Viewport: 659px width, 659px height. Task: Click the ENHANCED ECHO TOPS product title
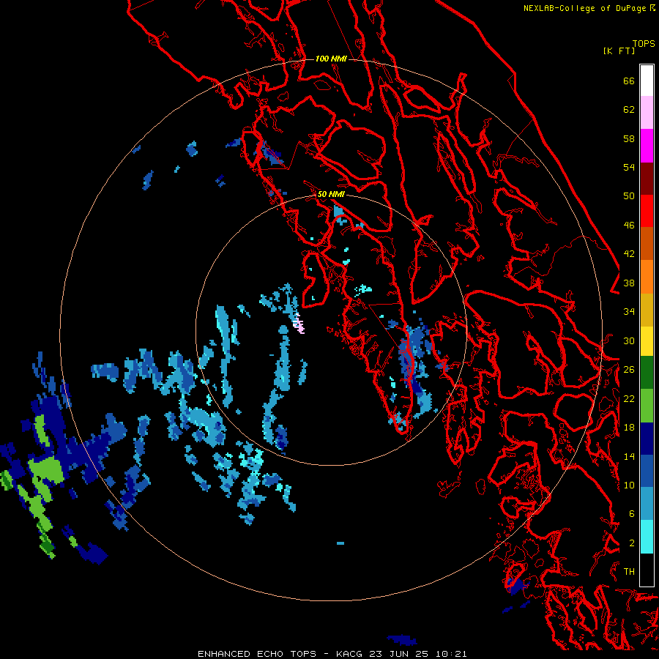(257, 654)
